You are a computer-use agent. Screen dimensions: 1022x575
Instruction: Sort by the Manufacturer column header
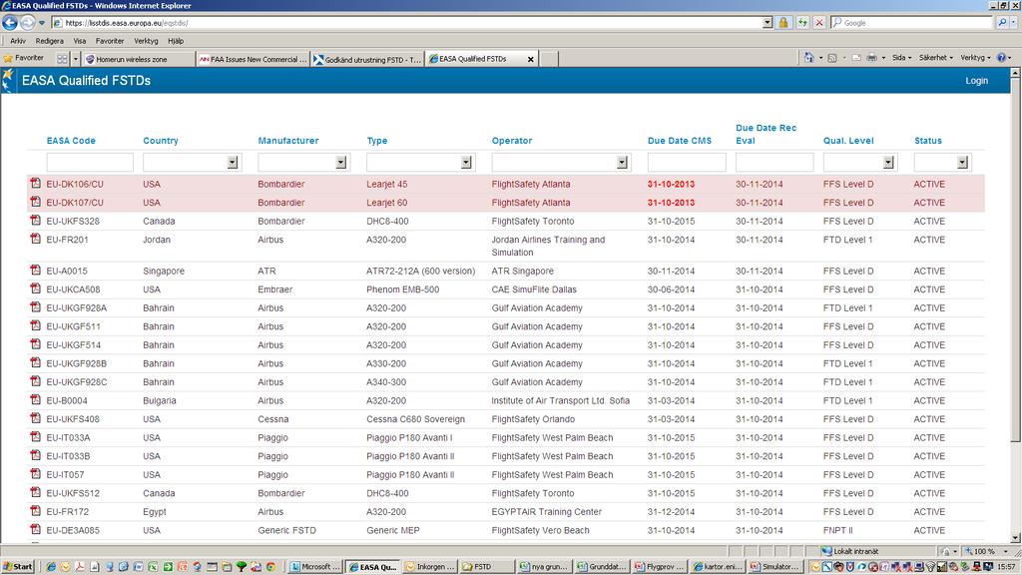tap(288, 140)
